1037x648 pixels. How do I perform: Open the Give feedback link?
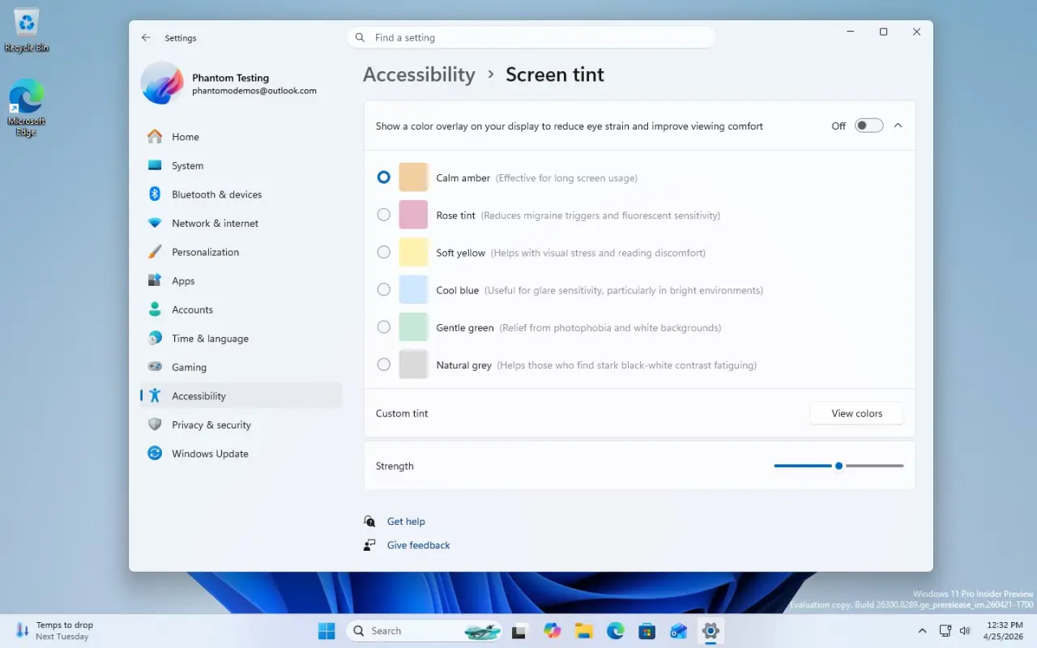(418, 544)
